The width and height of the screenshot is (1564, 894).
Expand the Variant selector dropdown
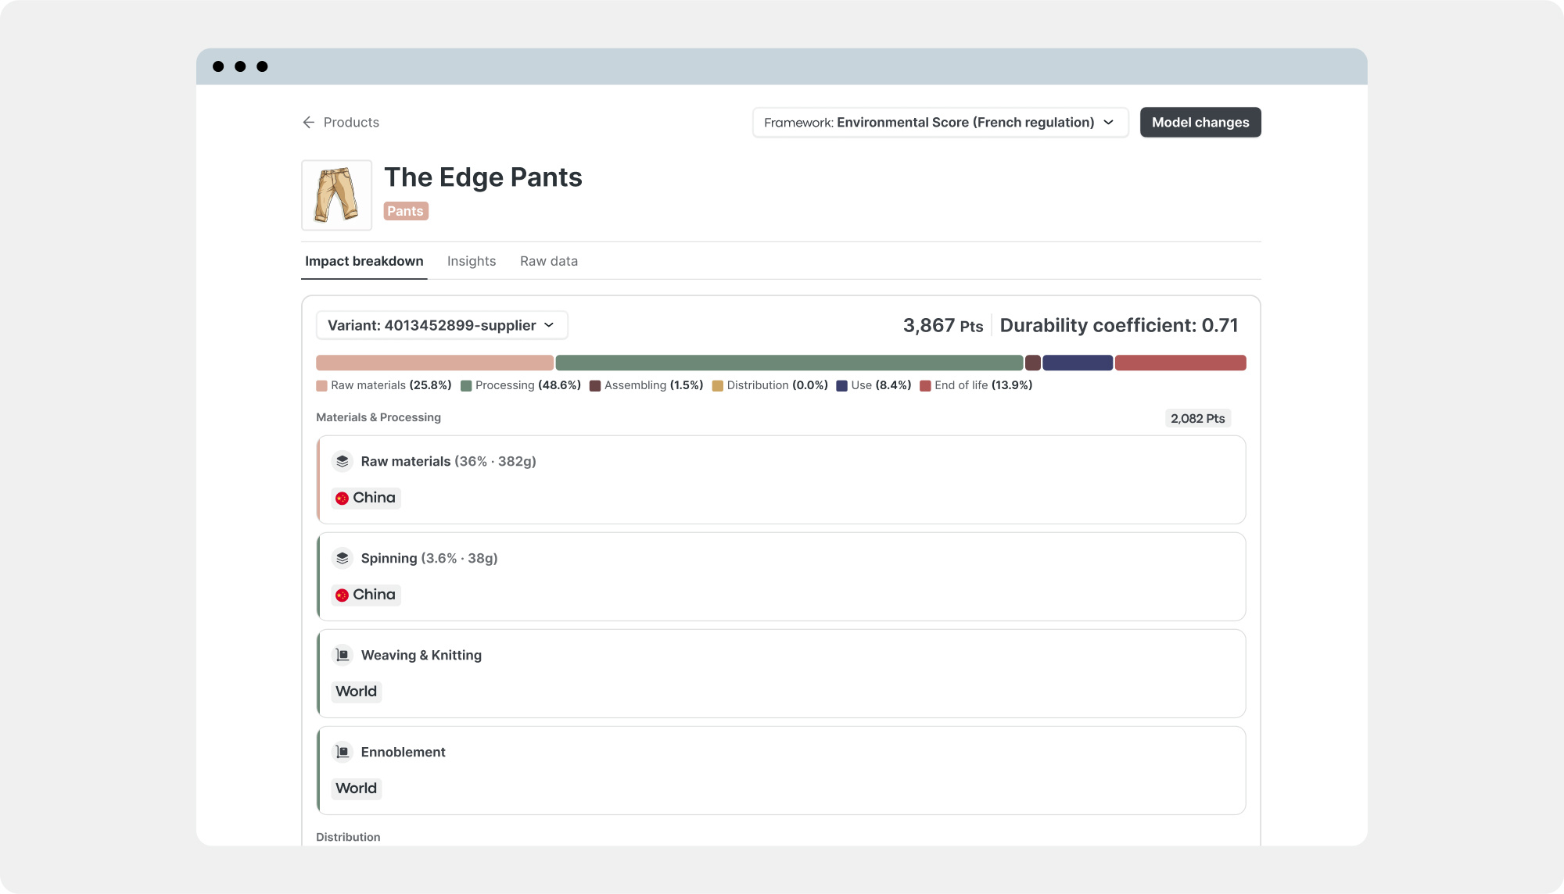click(x=441, y=325)
